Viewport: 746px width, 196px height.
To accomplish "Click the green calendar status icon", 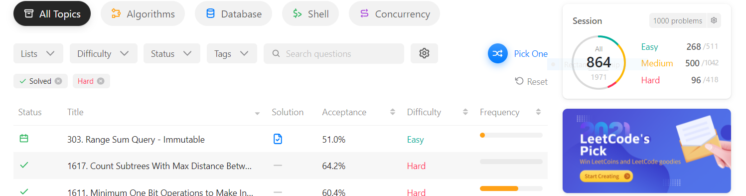I will click(24, 139).
